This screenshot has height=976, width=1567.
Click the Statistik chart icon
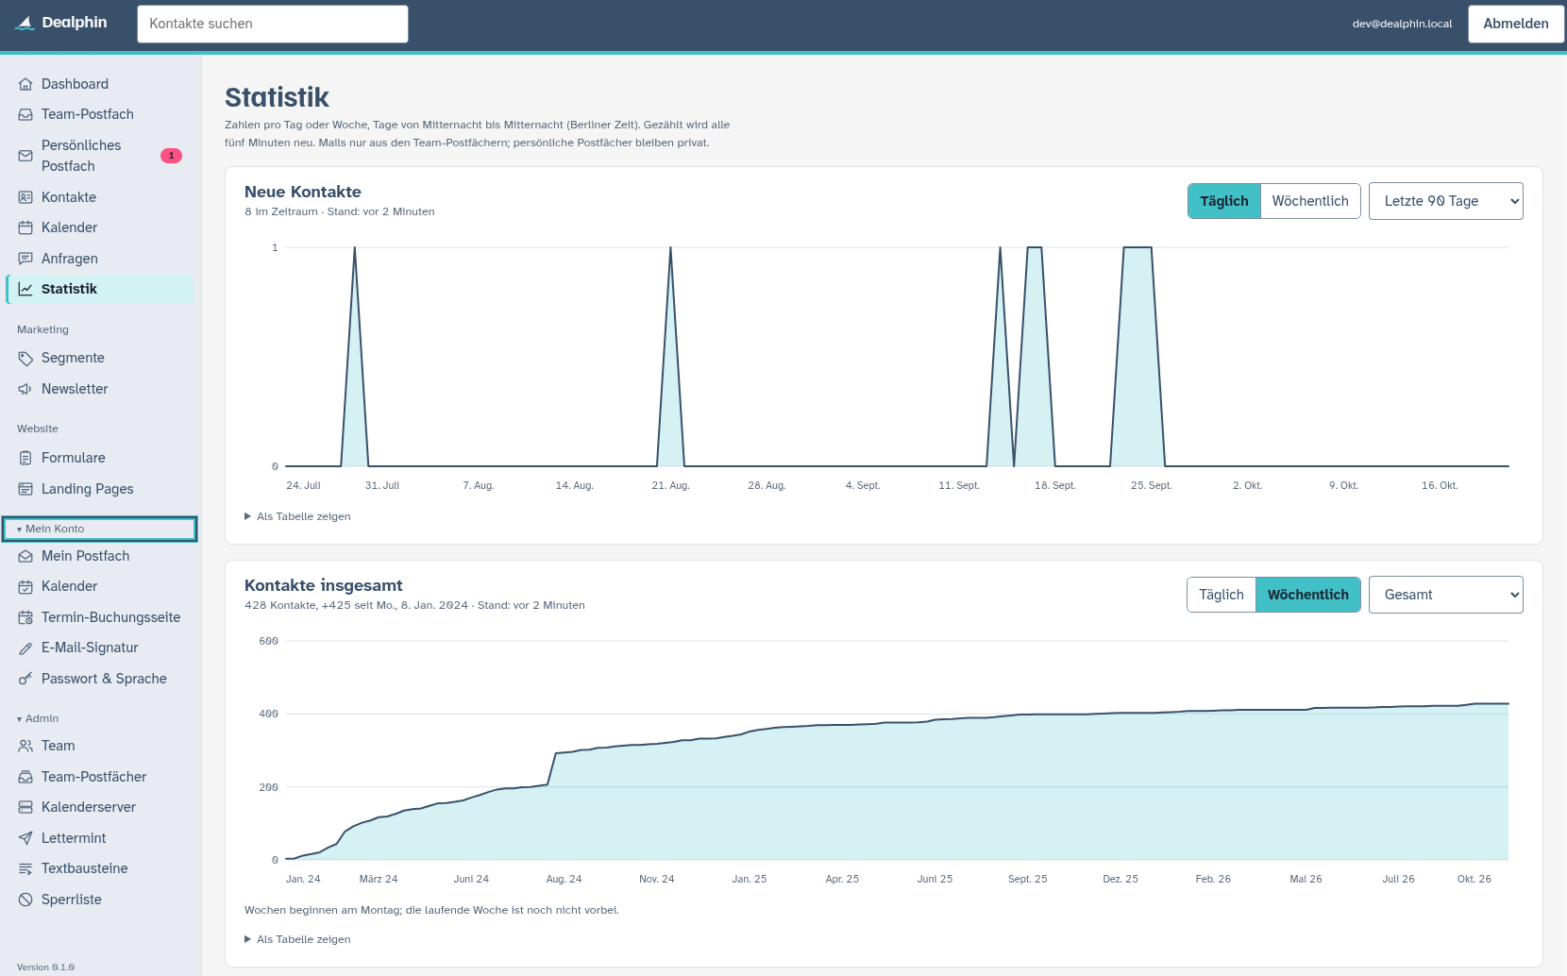[25, 289]
